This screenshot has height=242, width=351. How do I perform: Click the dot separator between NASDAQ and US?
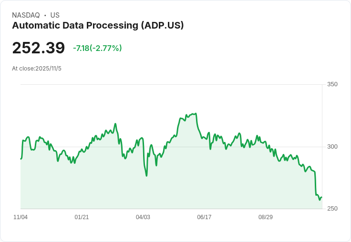(45, 15)
